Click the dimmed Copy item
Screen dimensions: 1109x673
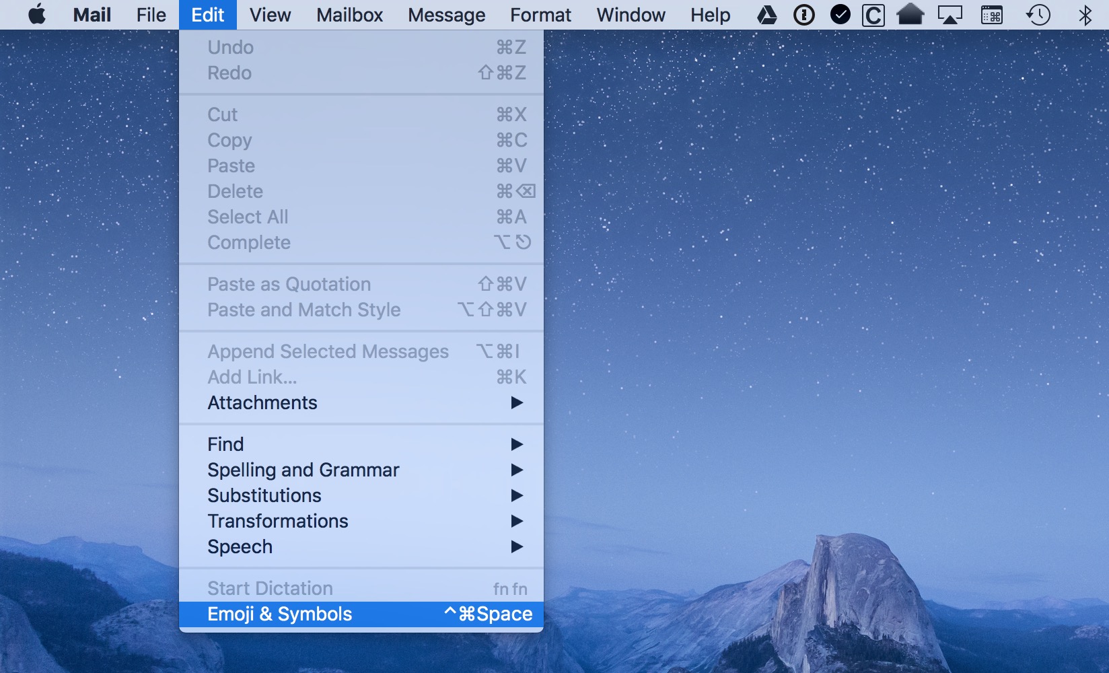click(x=361, y=140)
